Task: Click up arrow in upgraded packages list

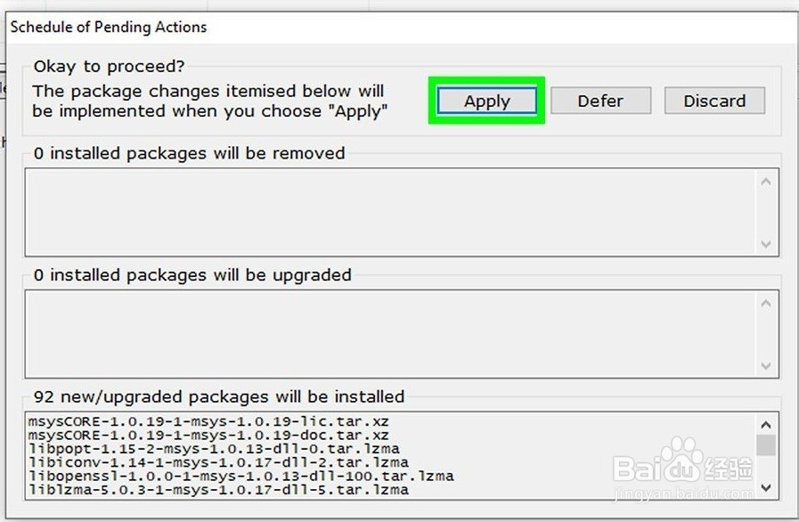Action: [766, 303]
